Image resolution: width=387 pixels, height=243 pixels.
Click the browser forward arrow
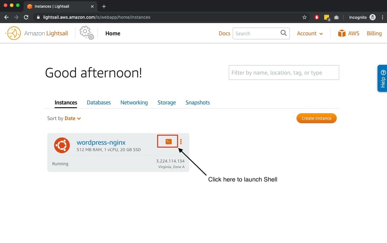16,17
